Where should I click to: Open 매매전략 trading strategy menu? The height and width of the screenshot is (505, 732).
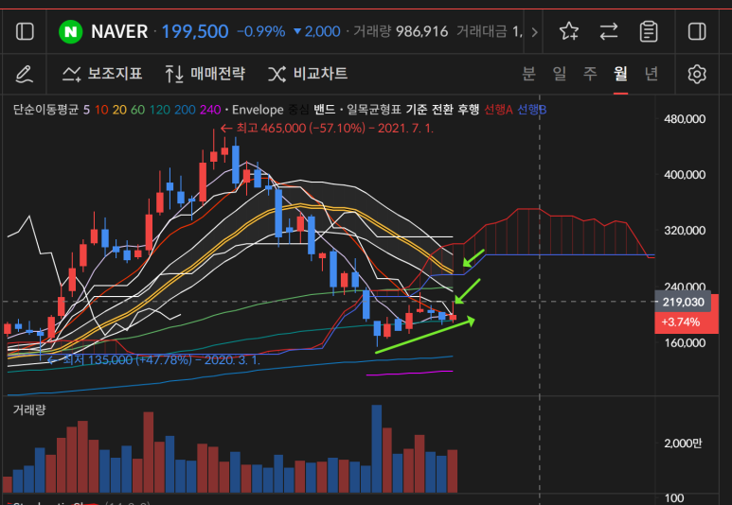[205, 74]
